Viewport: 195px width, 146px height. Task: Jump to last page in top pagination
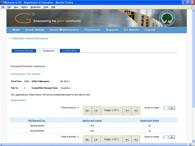tap(136, 110)
